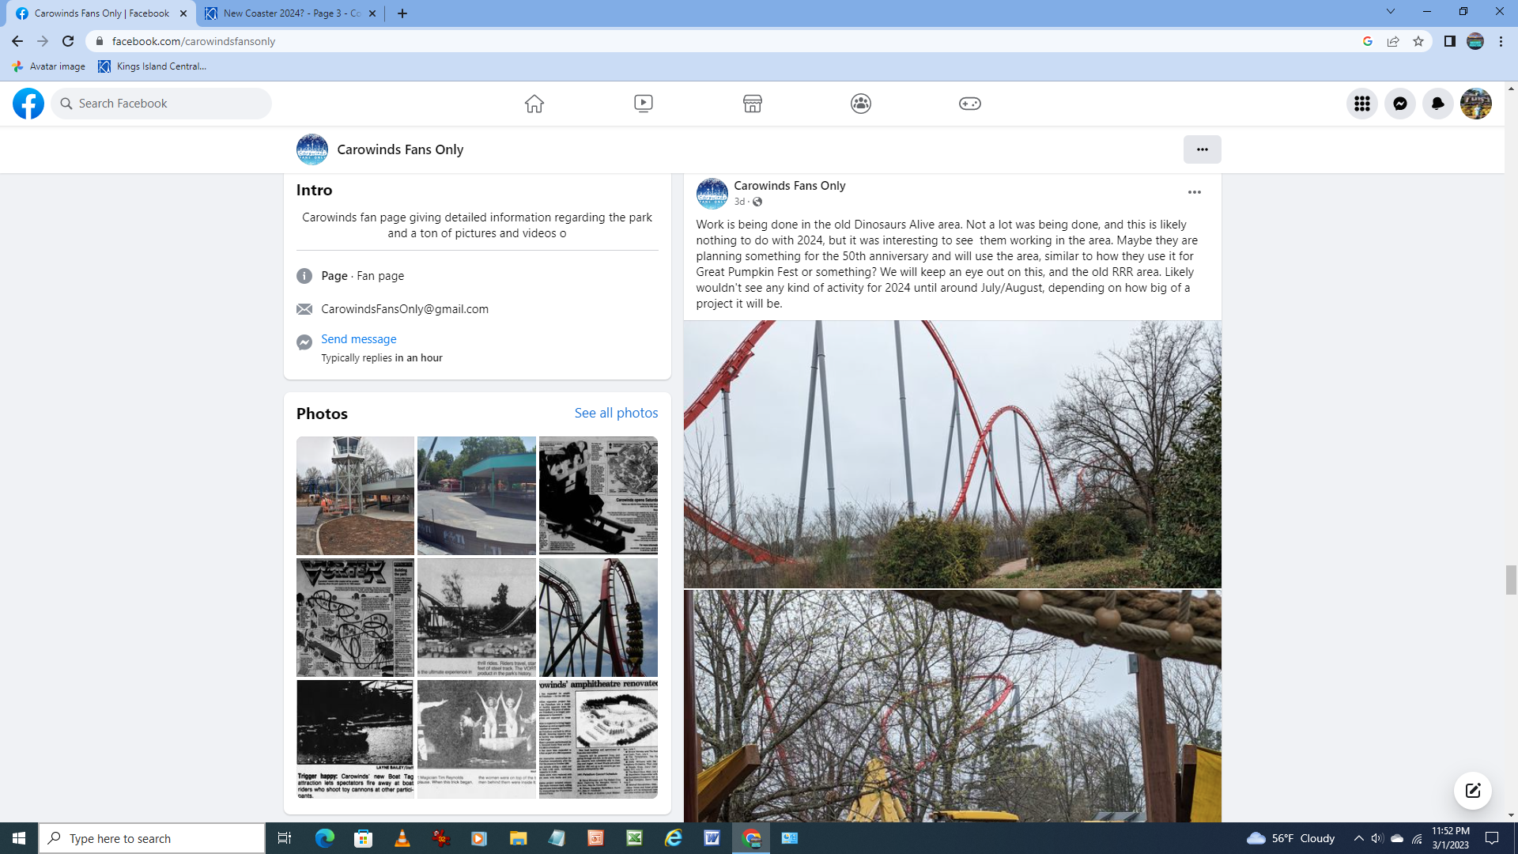Open the Messenger chat icon
Screen dimensions: 1518x854
pos(1400,104)
